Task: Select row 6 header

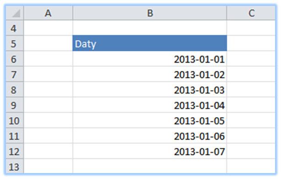Action: 15,59
